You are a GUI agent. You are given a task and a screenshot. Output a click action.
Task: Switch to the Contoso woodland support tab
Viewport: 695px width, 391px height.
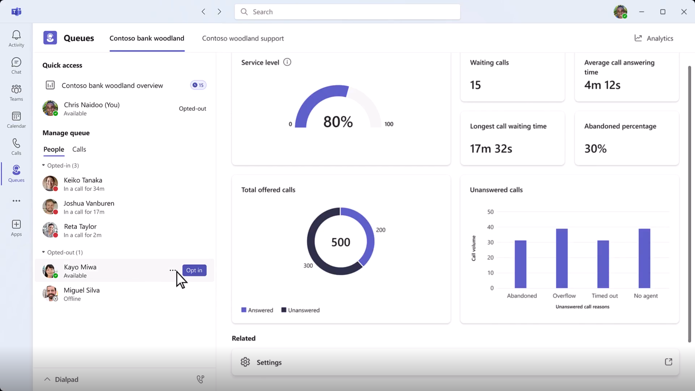coord(243,38)
